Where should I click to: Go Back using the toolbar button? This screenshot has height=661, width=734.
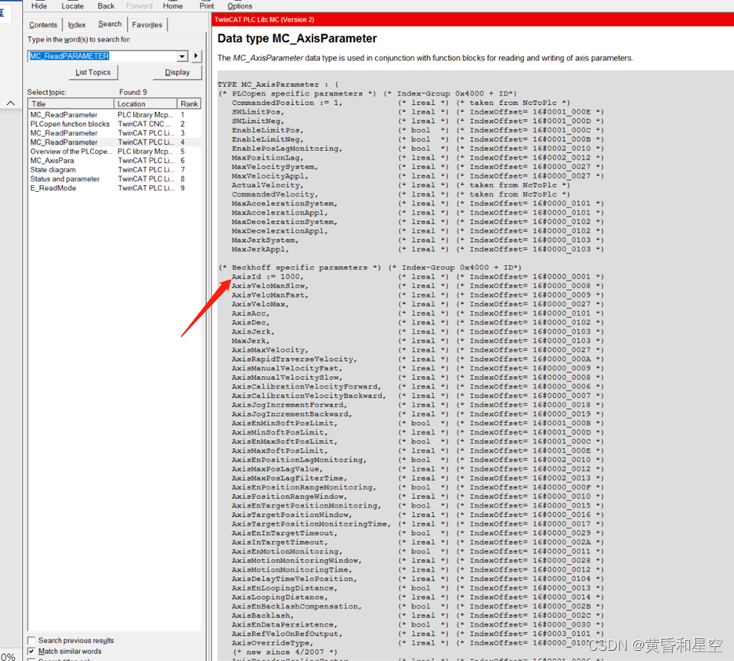(106, 5)
